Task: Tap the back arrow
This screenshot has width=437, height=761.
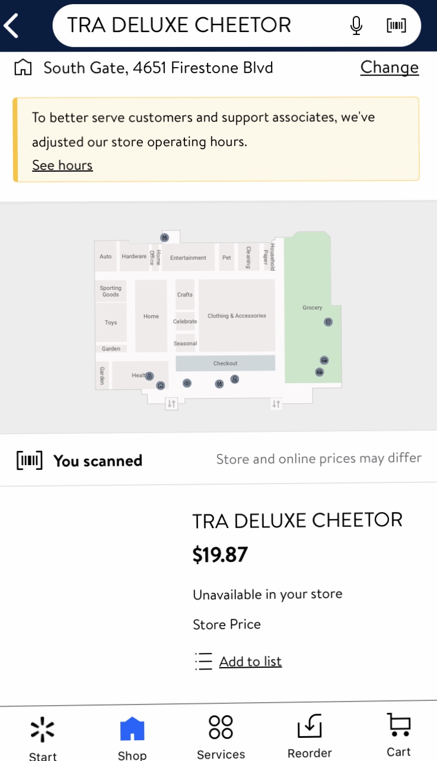Action: pyautogui.click(x=12, y=26)
